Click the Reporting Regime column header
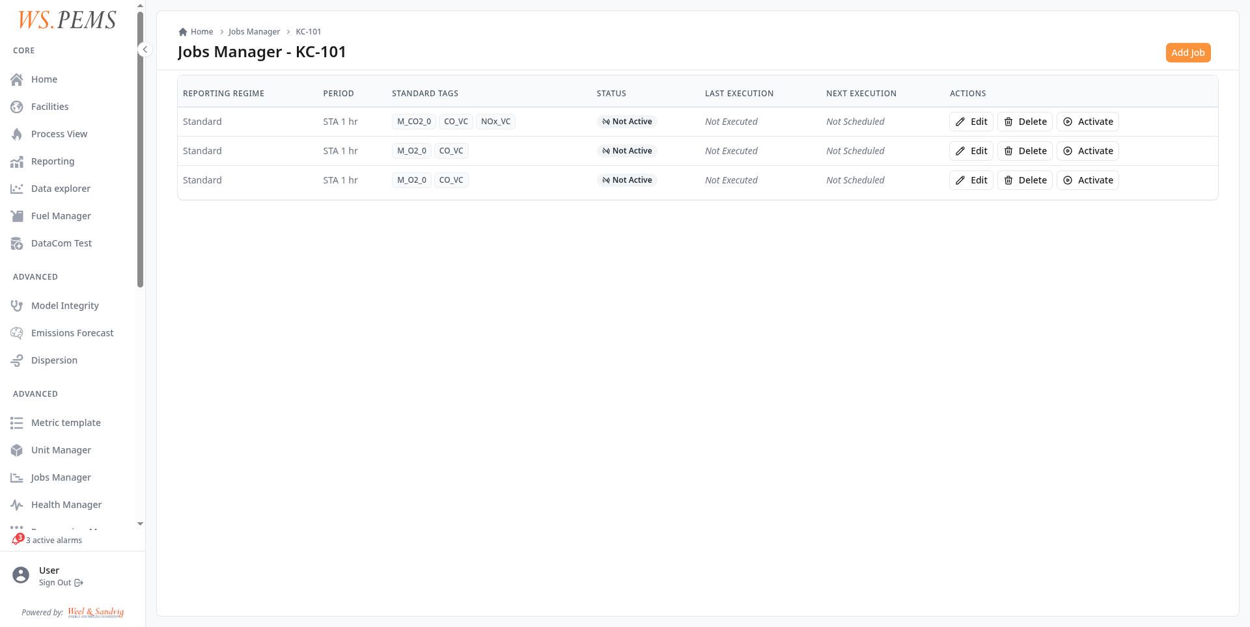 pos(223,94)
